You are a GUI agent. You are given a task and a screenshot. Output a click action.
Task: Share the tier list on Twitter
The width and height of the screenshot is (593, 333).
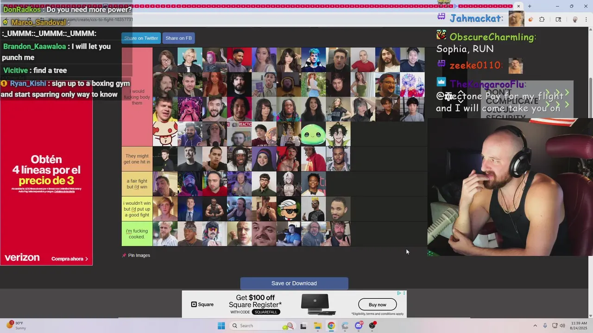(x=141, y=38)
